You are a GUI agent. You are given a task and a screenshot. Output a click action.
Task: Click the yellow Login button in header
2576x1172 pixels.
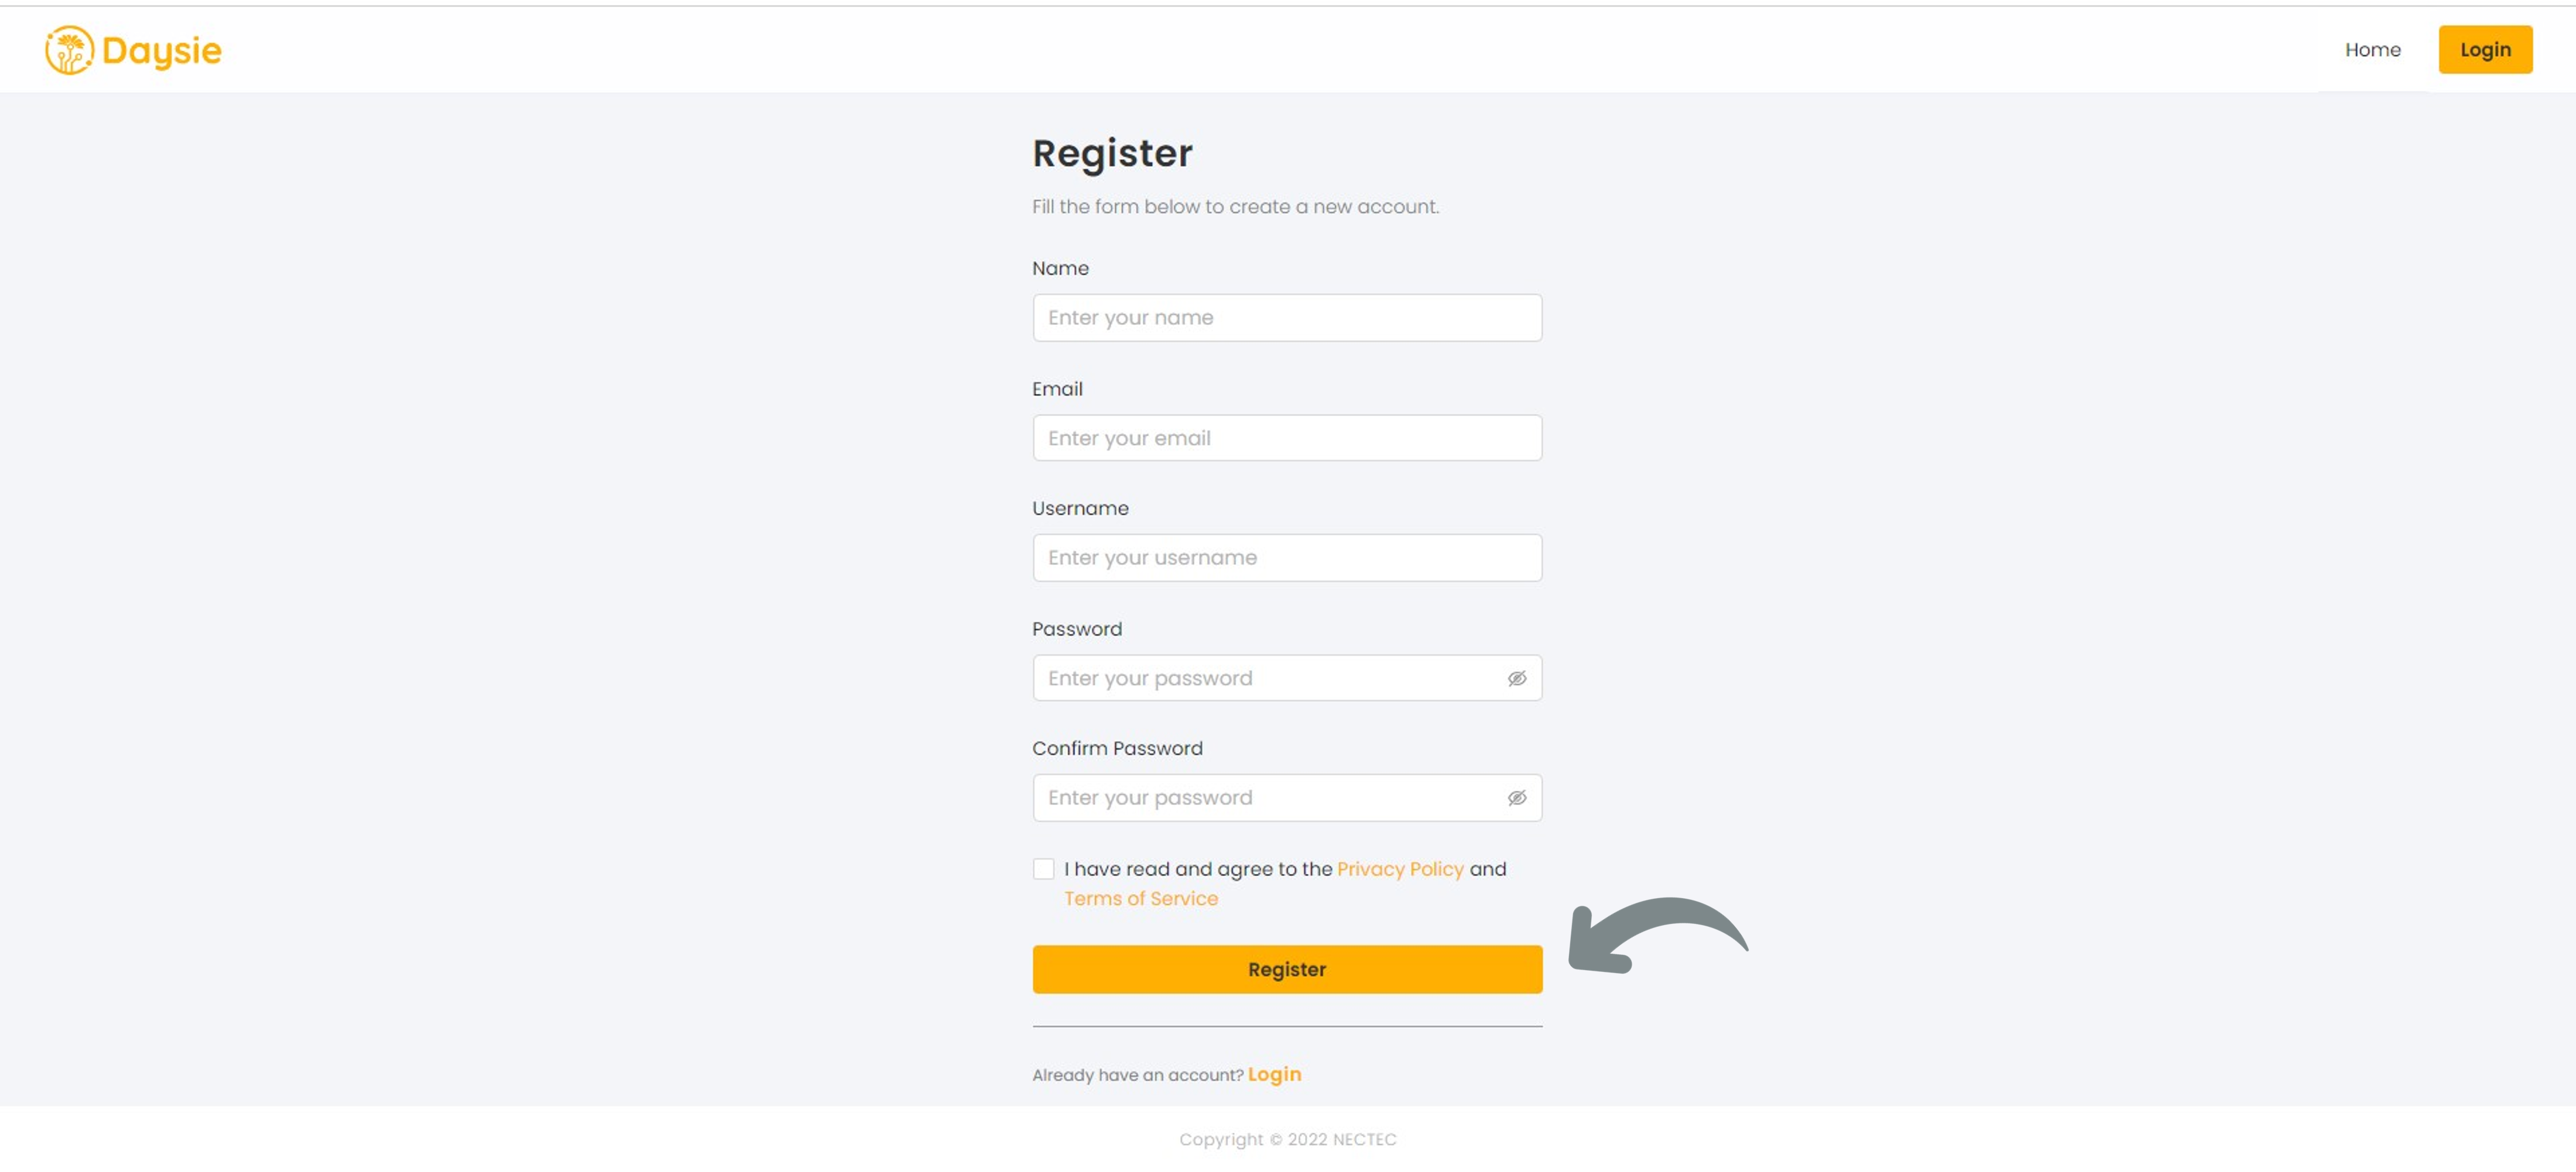coord(2484,50)
